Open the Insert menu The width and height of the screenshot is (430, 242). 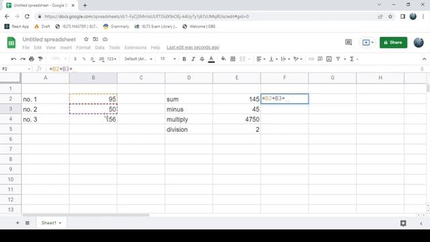(66, 48)
